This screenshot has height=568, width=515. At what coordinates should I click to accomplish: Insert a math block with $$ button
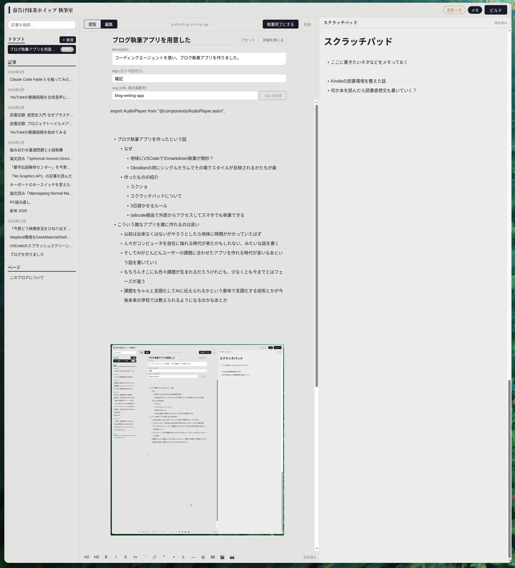[213, 557]
